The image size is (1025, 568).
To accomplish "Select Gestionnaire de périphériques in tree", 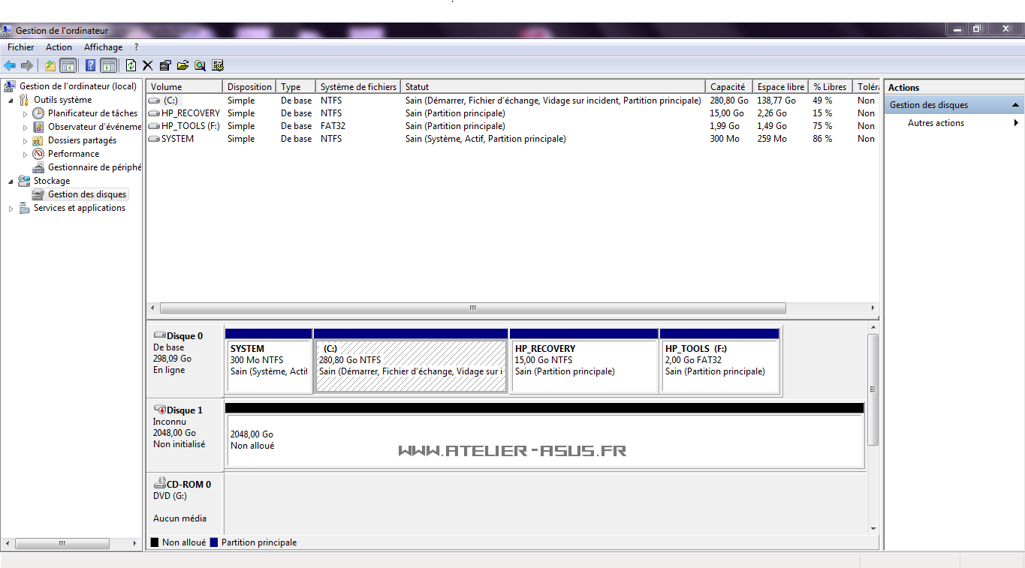I will tap(94, 167).
